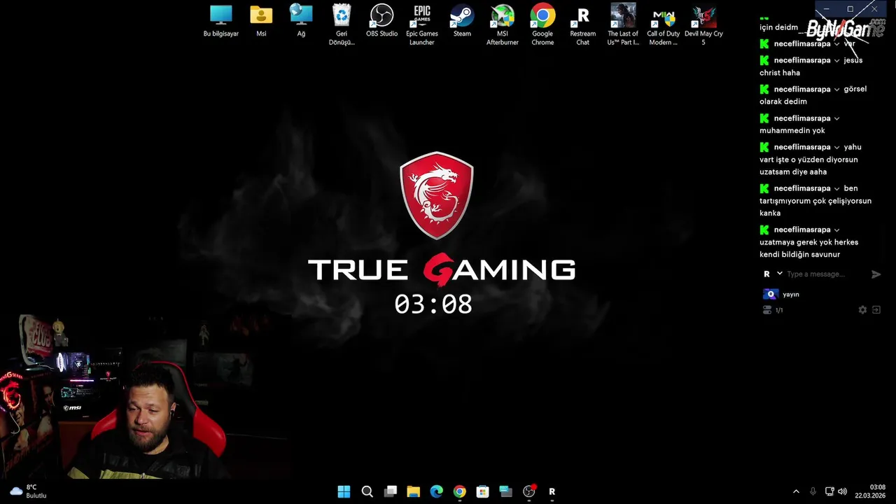Screen dimensions: 896x504
Task: Click the message text 'muhammedin yok'
Action: click(x=792, y=131)
